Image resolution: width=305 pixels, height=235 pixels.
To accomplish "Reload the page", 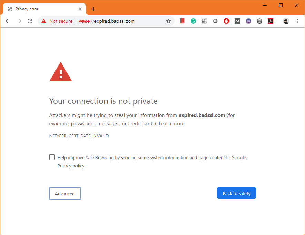I will coord(30,21).
